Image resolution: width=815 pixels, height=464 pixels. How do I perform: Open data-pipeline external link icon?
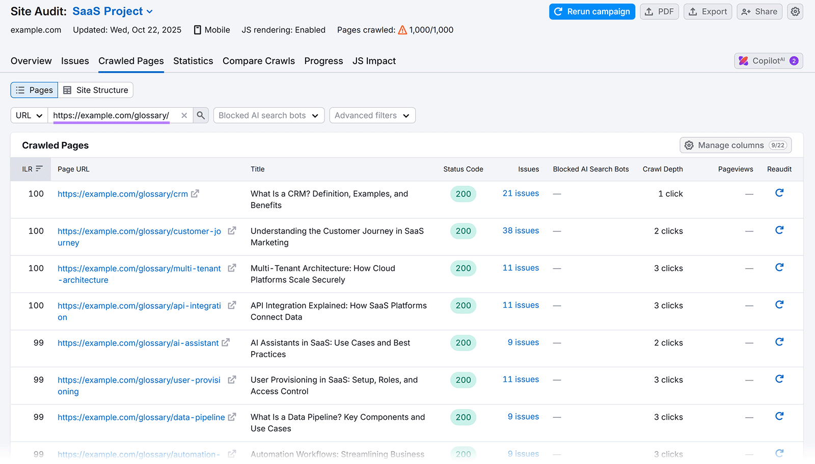tap(232, 417)
